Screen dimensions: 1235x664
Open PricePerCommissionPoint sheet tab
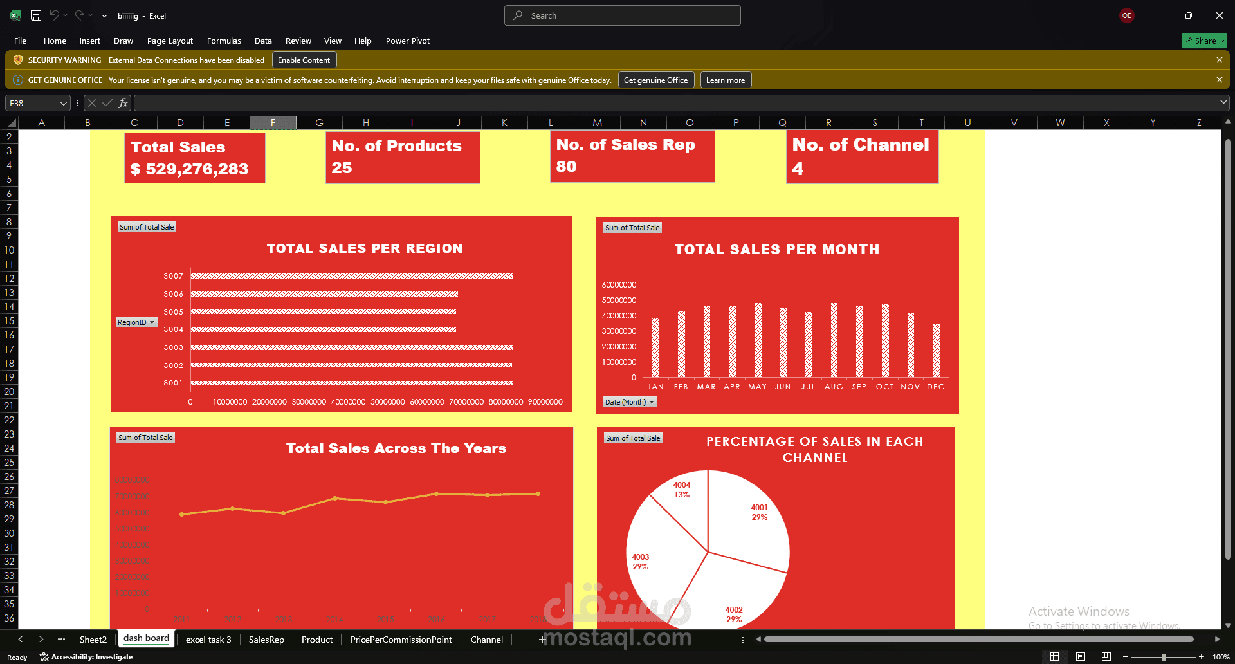click(401, 640)
